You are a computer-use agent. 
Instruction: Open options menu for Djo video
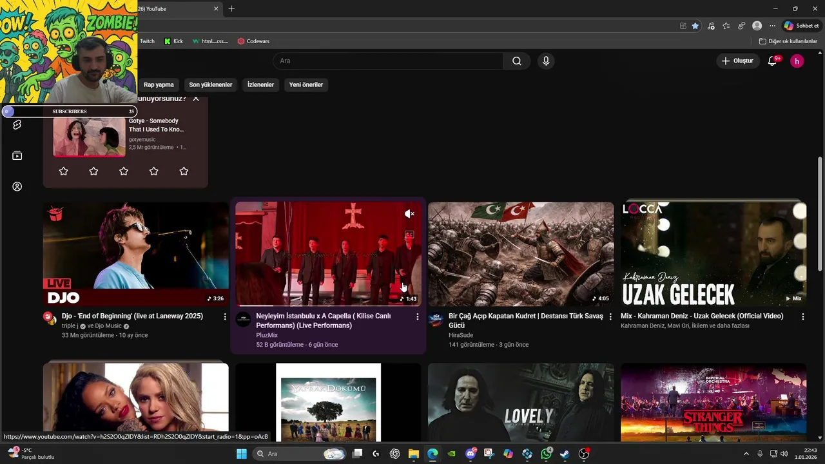[x=225, y=316]
